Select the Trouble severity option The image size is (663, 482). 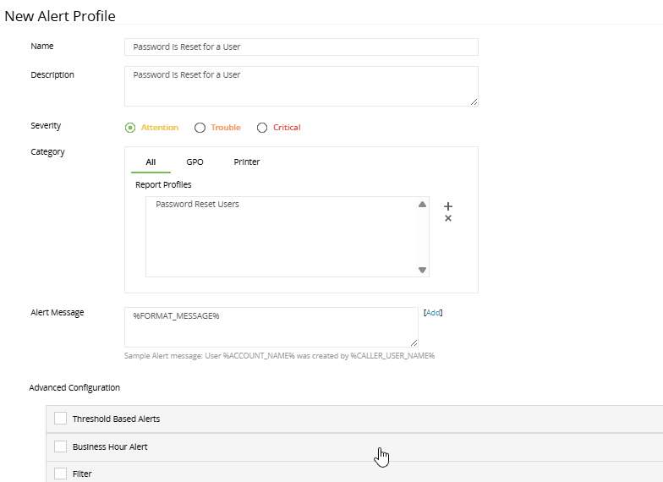pos(200,128)
